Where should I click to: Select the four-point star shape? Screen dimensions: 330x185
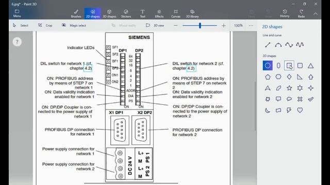tap(310, 88)
